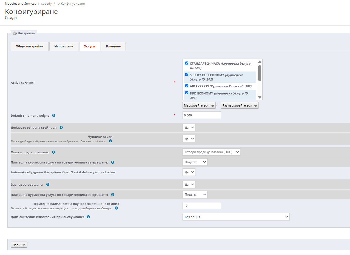Open Locker ignore Open/Test options dropdown
Screen dimensions: 350x255
189,172
